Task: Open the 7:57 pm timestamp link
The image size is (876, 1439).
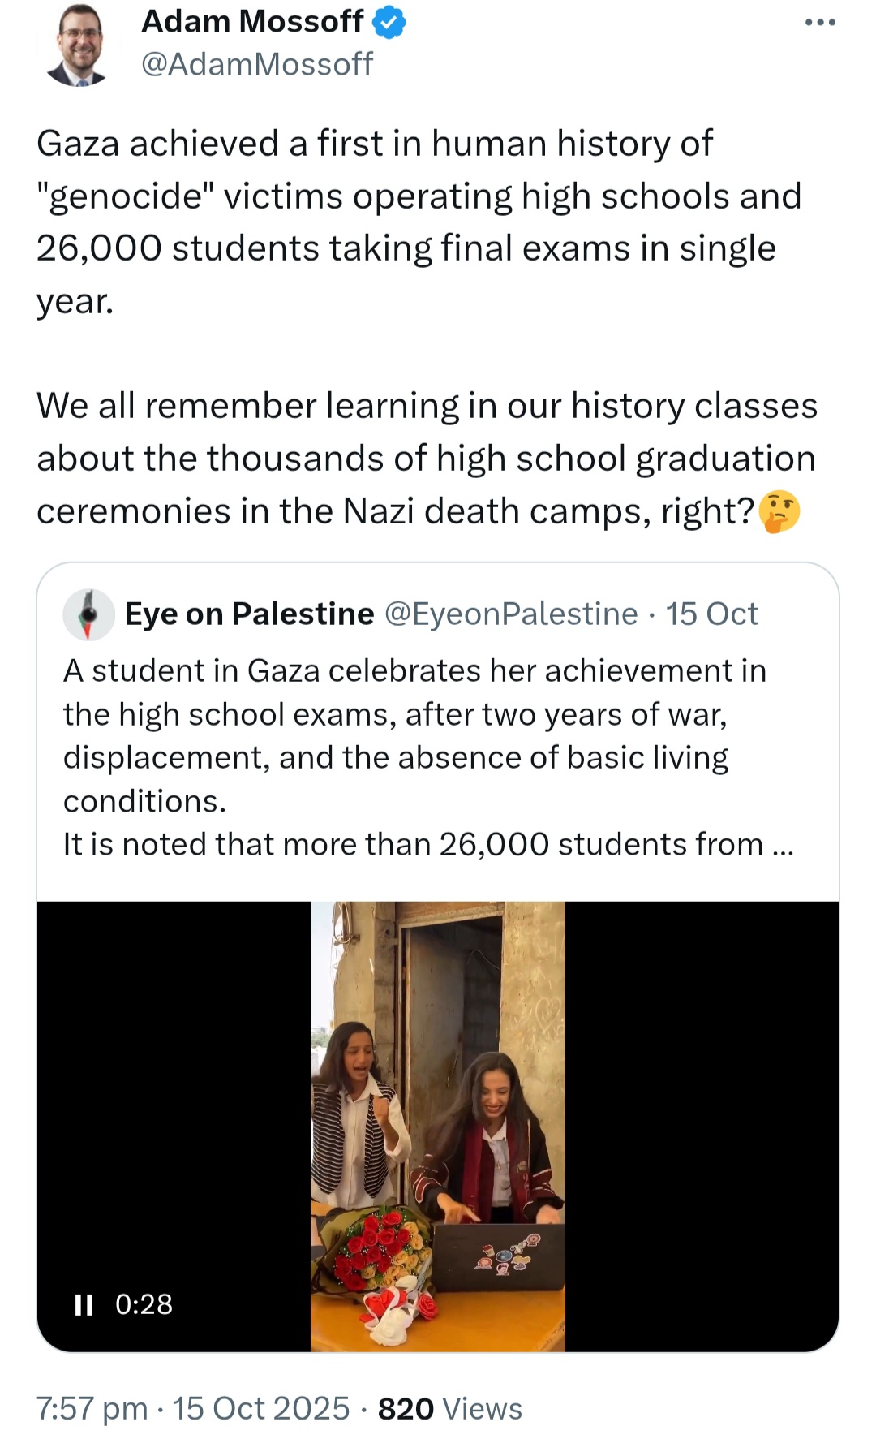Action: pos(92,1409)
